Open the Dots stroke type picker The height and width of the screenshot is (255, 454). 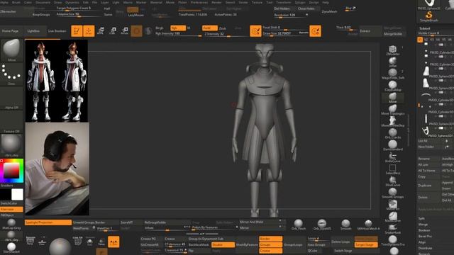click(11, 74)
